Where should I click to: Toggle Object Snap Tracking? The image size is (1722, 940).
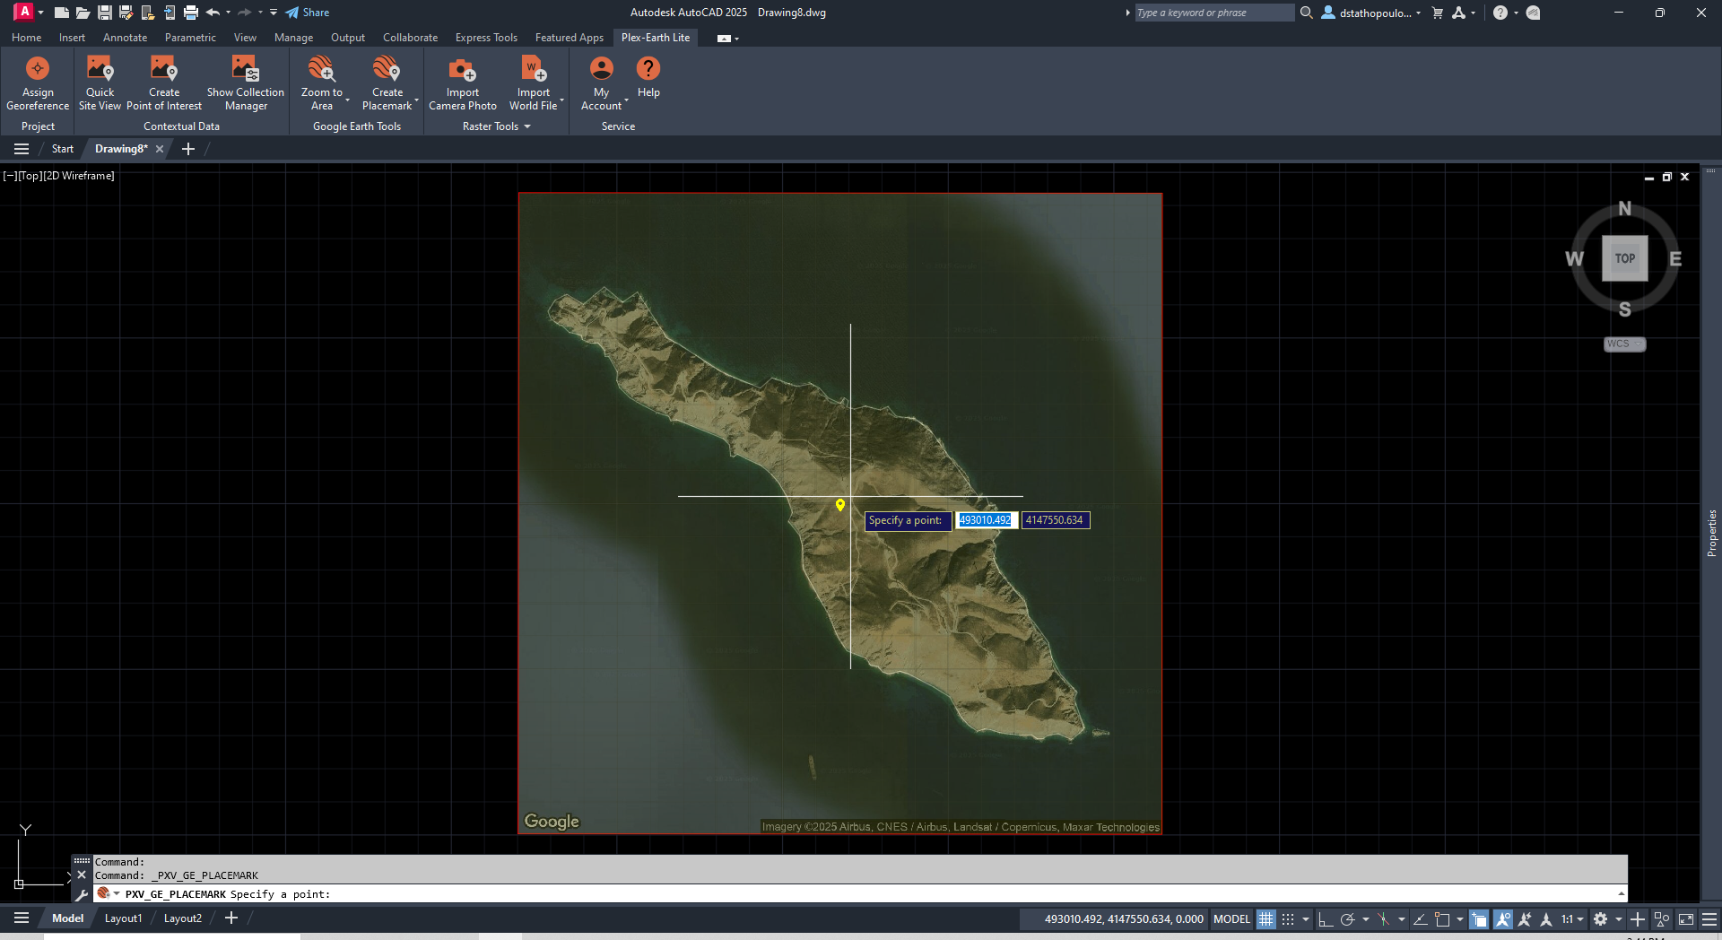pyautogui.click(x=1420, y=918)
